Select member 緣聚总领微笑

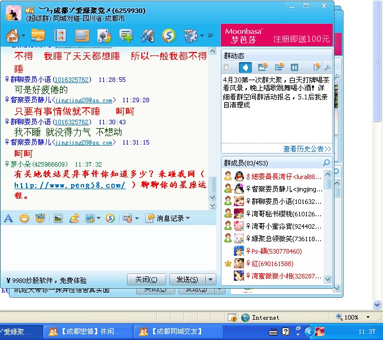click(x=273, y=239)
